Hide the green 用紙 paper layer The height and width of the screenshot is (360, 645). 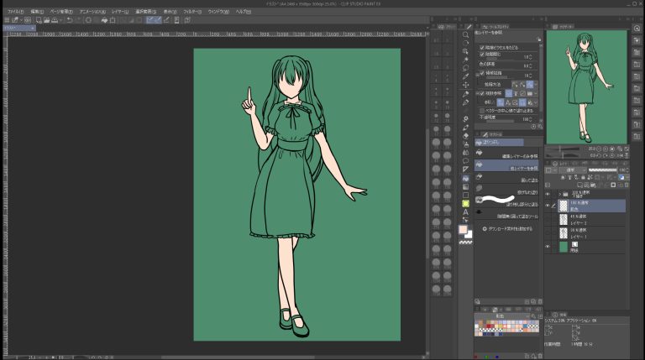pos(548,247)
